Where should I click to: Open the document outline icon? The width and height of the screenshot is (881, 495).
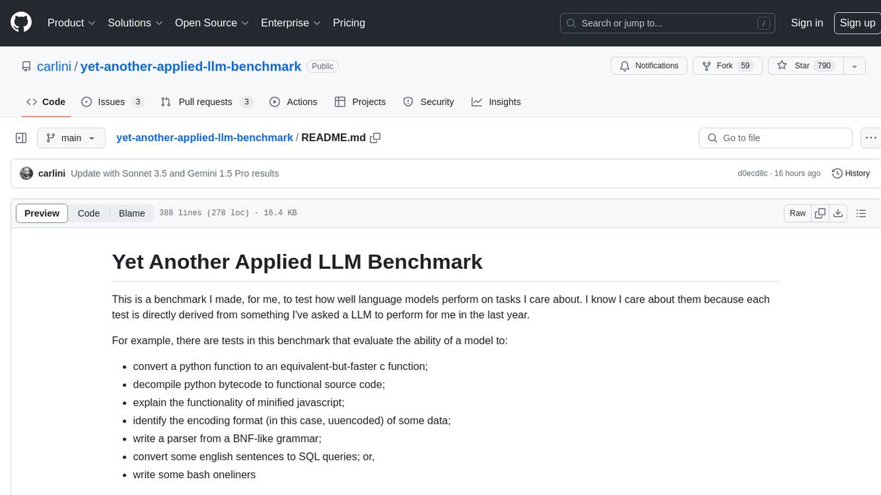tap(861, 213)
